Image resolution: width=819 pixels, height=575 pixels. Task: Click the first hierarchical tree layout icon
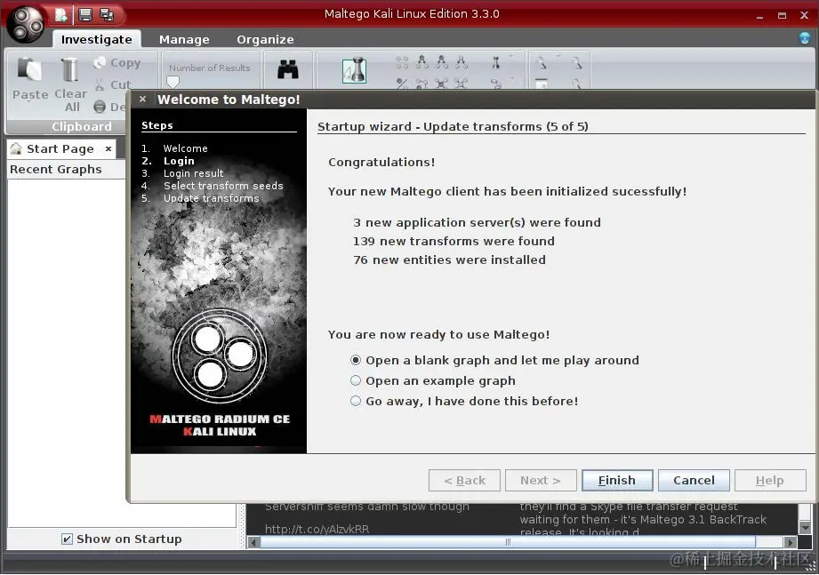click(422, 62)
